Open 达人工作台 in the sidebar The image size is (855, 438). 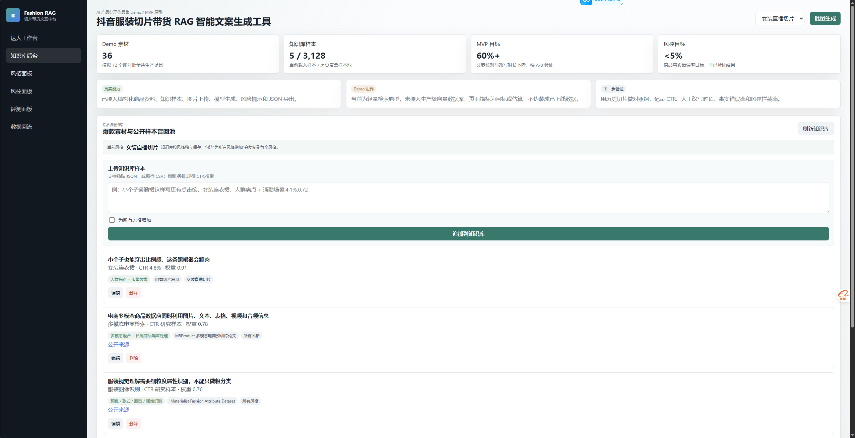tap(44, 38)
